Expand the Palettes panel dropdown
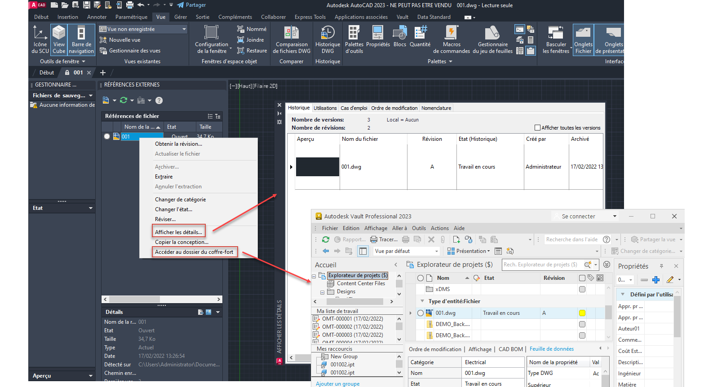 [440, 61]
